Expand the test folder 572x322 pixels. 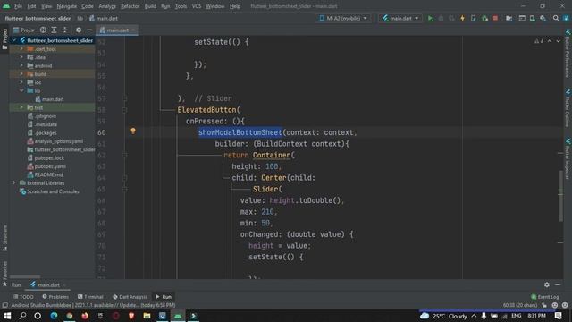[x=21, y=107]
